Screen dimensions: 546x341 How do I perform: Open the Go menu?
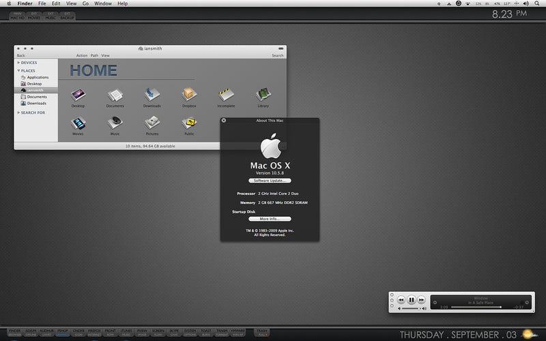coord(85,3)
